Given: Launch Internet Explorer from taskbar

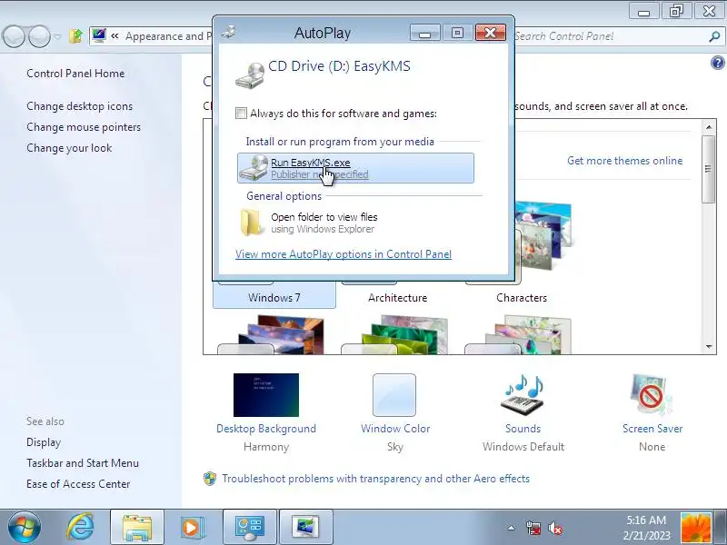Looking at the screenshot, I should pyautogui.click(x=80, y=527).
